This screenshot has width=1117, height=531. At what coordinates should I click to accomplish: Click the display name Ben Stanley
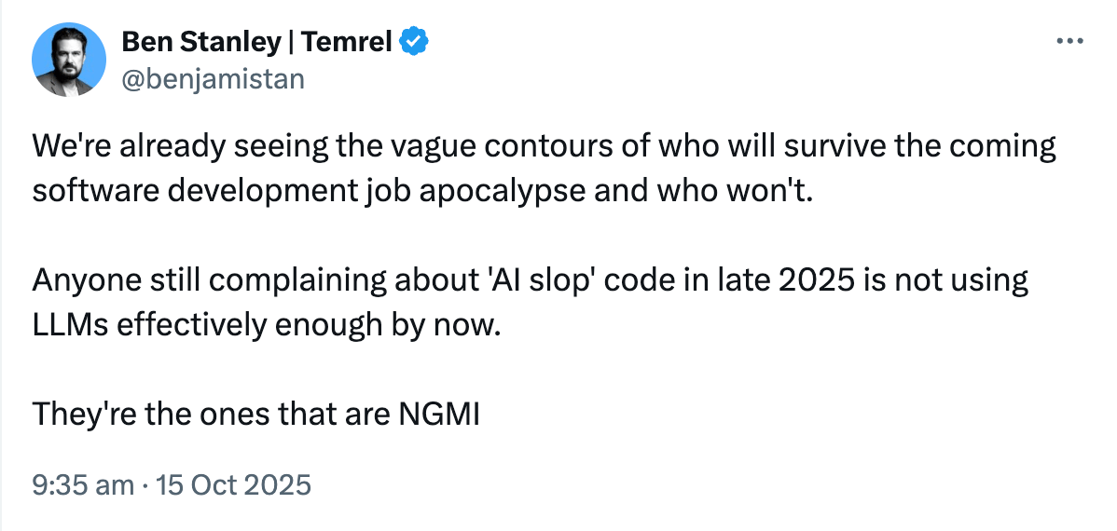click(201, 43)
